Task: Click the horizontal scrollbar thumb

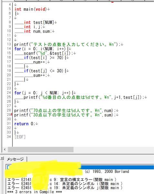Action: tap(41, 149)
